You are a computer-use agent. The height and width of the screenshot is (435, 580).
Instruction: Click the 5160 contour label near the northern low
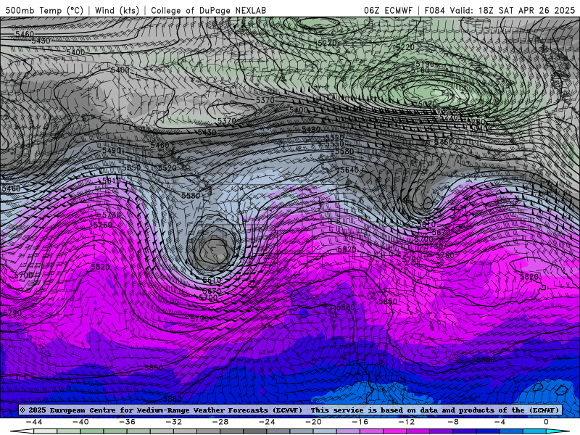420,70
